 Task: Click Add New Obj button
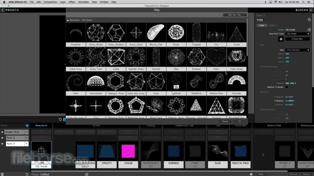pos(235,15)
